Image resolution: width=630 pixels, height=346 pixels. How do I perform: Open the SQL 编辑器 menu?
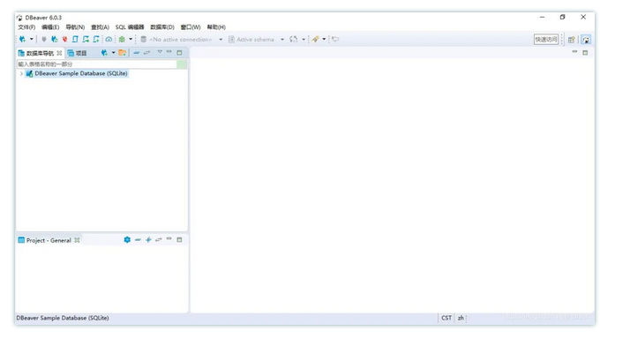coord(130,27)
